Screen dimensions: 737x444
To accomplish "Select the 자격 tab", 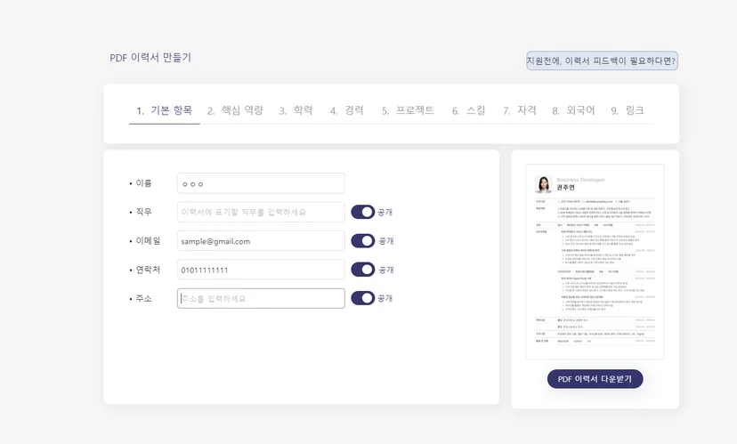I will click(x=520, y=111).
